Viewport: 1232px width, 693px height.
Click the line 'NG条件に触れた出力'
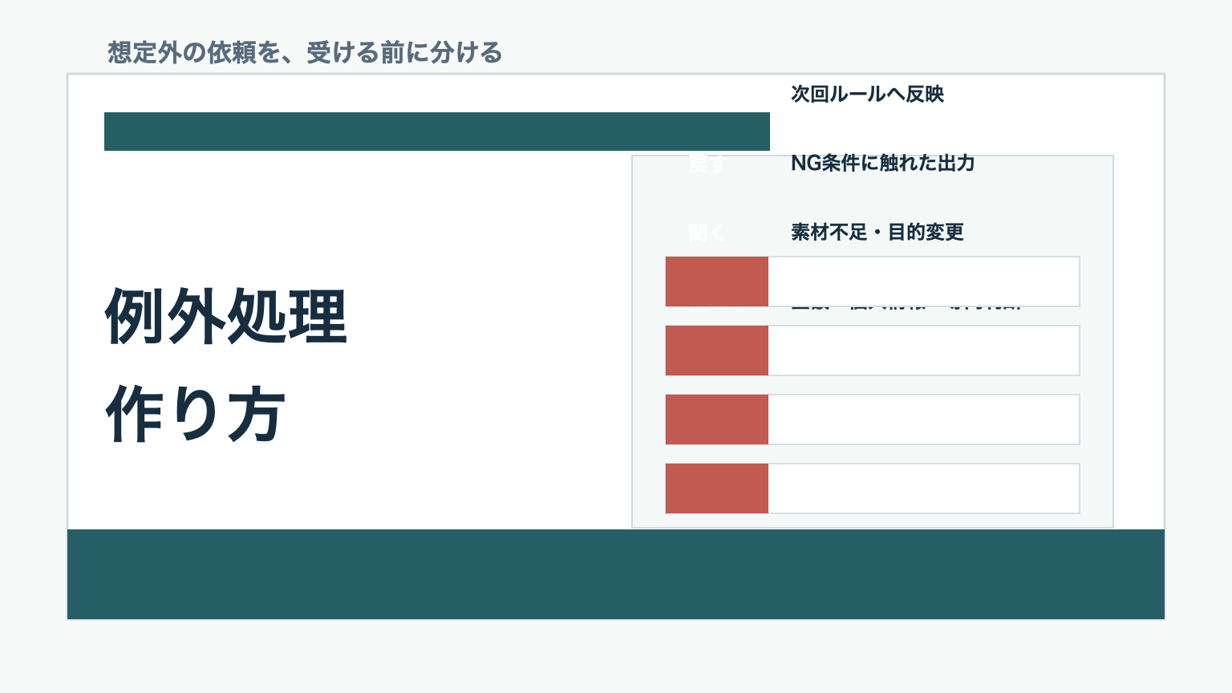click(x=882, y=163)
